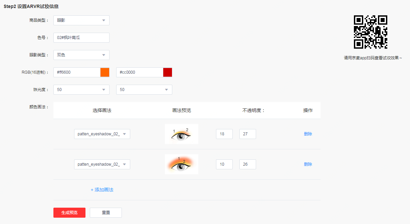Expand the first 珠光度 dropdown
The image size is (410, 224).
tap(81, 90)
